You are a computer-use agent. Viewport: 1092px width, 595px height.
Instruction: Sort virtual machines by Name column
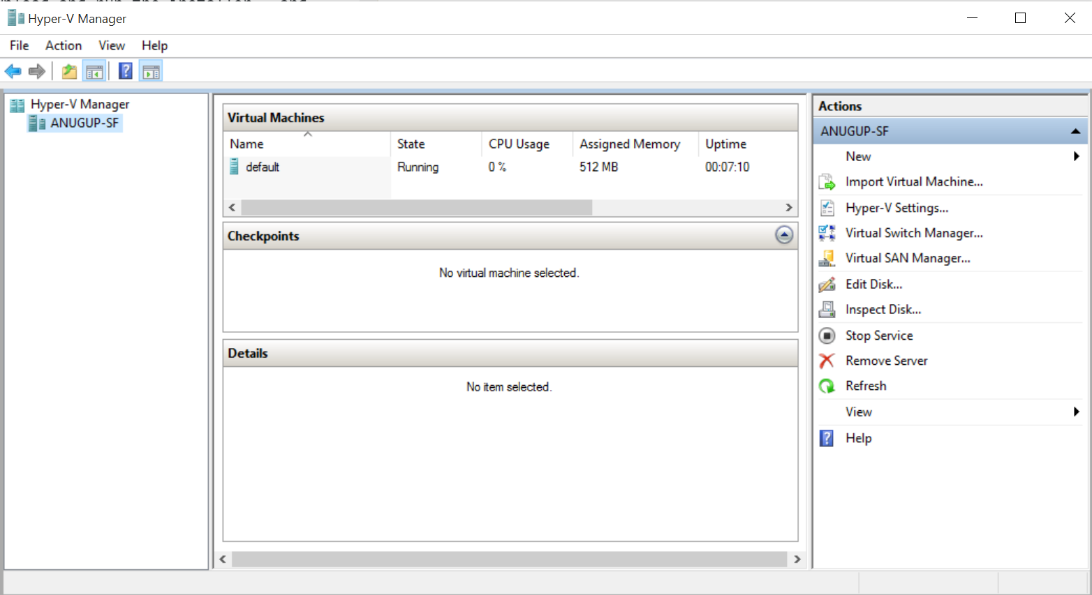tap(307, 144)
